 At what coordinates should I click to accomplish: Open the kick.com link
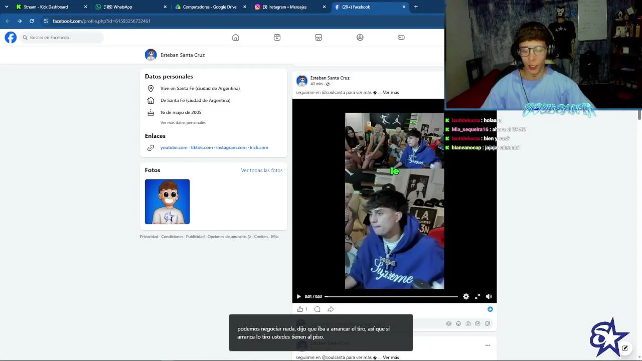click(x=259, y=147)
